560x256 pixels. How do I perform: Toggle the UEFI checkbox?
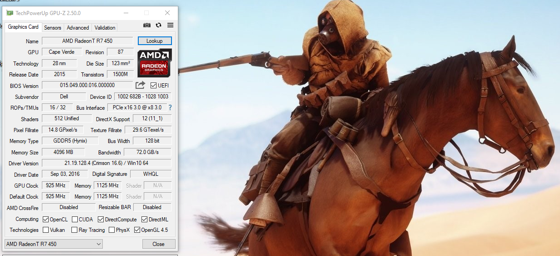point(153,85)
